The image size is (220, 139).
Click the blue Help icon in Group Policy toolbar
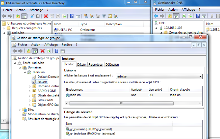coord(57,51)
